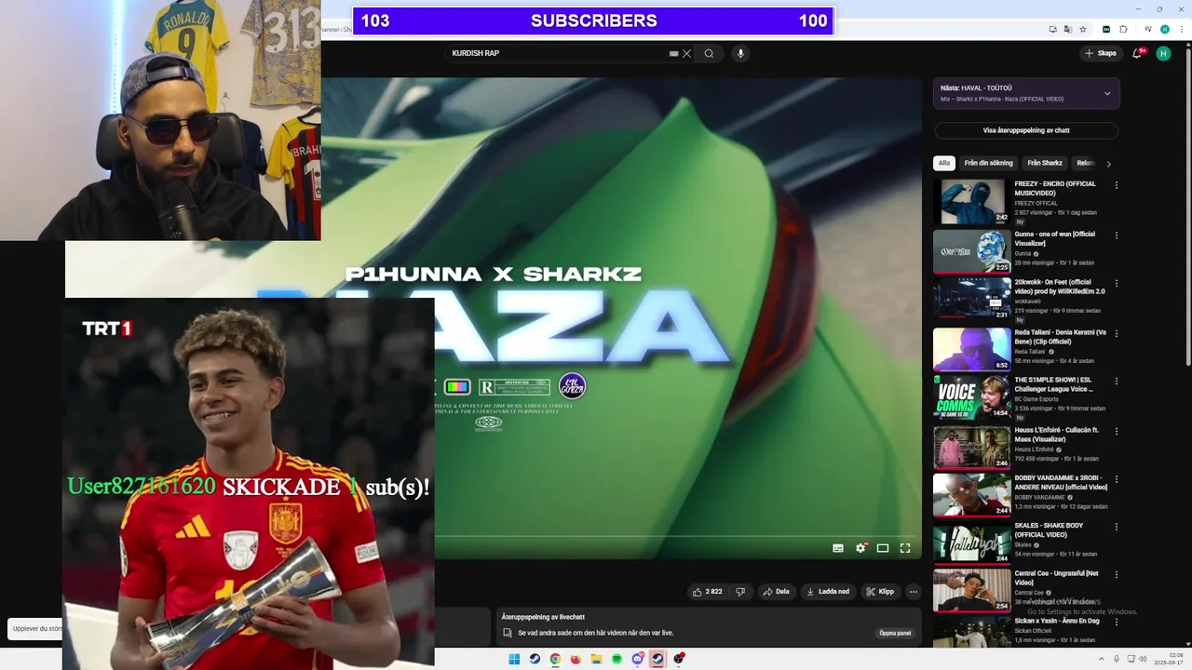Viewport: 1192px width, 670px height.
Task: Bookmark this page with the star icon
Action: tap(1083, 29)
